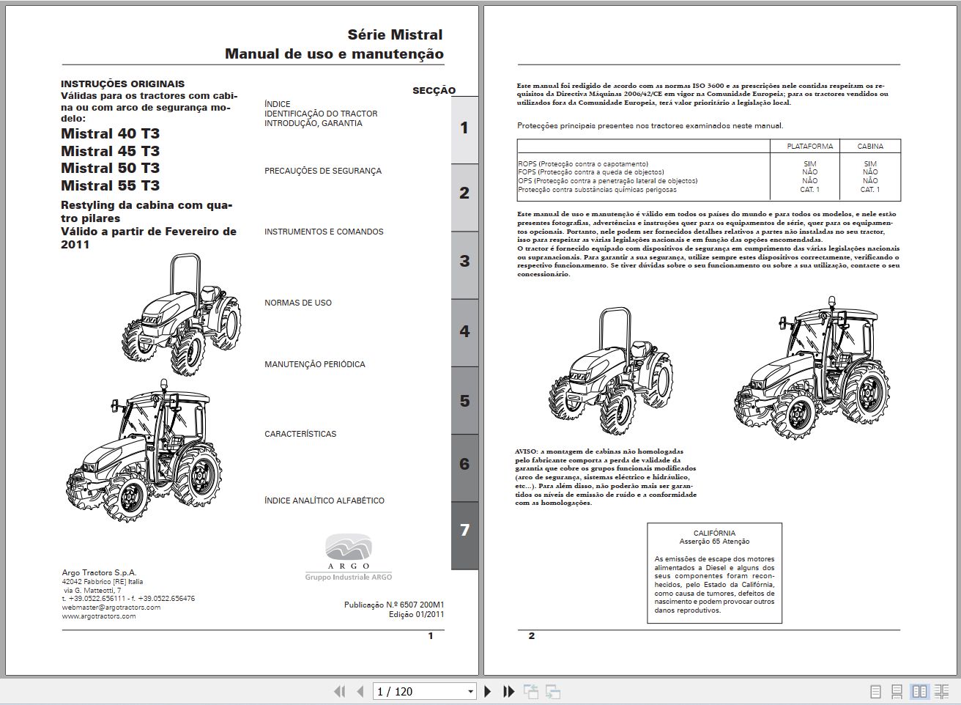Click the MANUTENÇÃO PERIÓDICA entry
The width and height of the screenshot is (961, 705).
click(315, 364)
